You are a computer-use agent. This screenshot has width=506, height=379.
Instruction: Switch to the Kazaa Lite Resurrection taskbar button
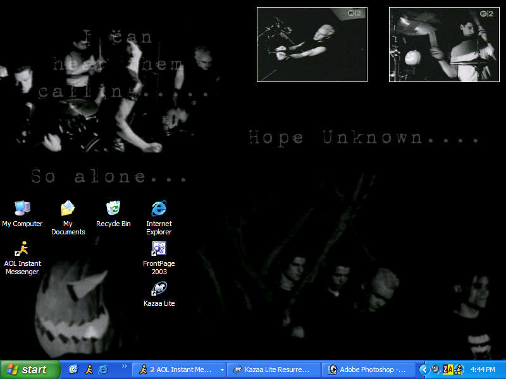coord(273,370)
